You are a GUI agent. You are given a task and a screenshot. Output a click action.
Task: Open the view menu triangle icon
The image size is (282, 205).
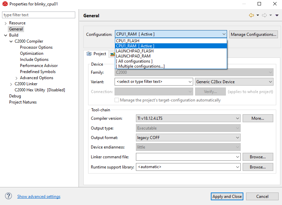tap(277, 15)
